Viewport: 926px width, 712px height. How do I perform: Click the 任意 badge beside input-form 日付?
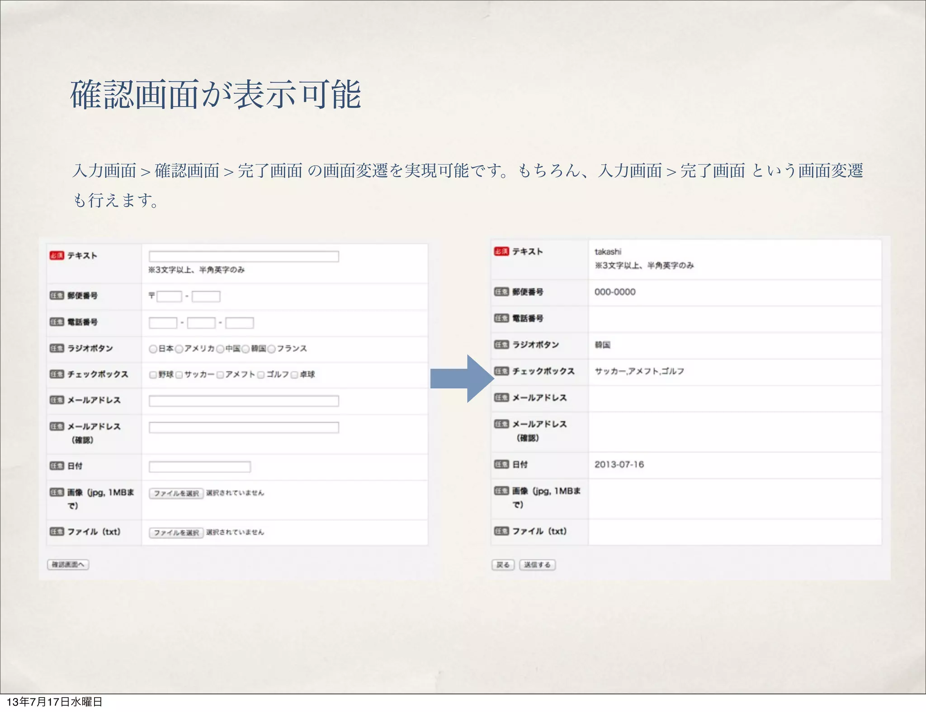pos(57,466)
